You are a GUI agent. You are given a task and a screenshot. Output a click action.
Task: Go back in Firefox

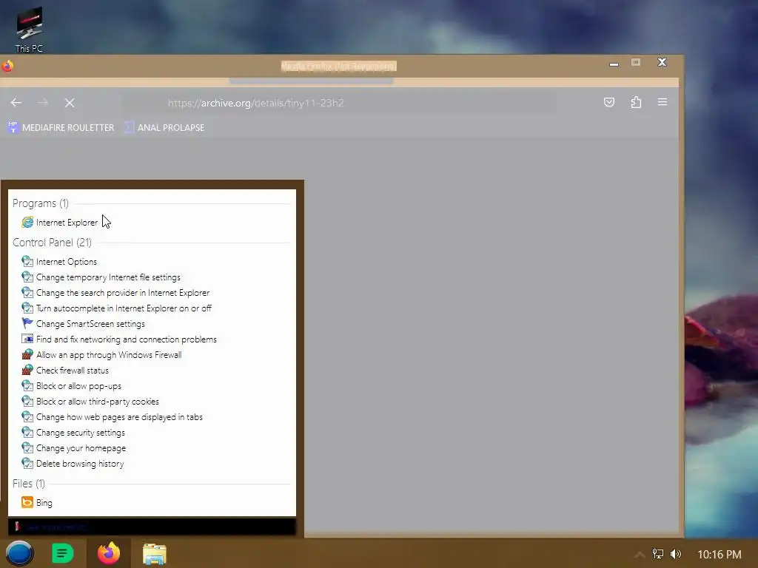point(16,102)
